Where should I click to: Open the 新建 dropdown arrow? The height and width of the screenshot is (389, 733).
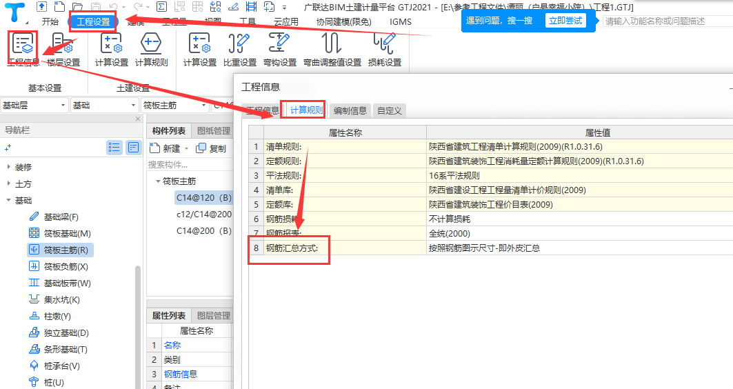pyautogui.click(x=186, y=149)
